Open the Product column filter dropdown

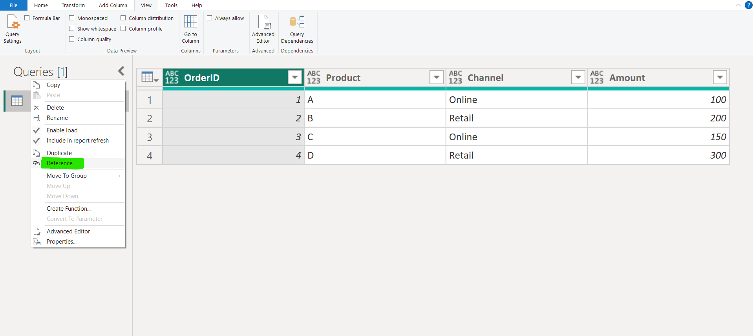click(x=436, y=78)
